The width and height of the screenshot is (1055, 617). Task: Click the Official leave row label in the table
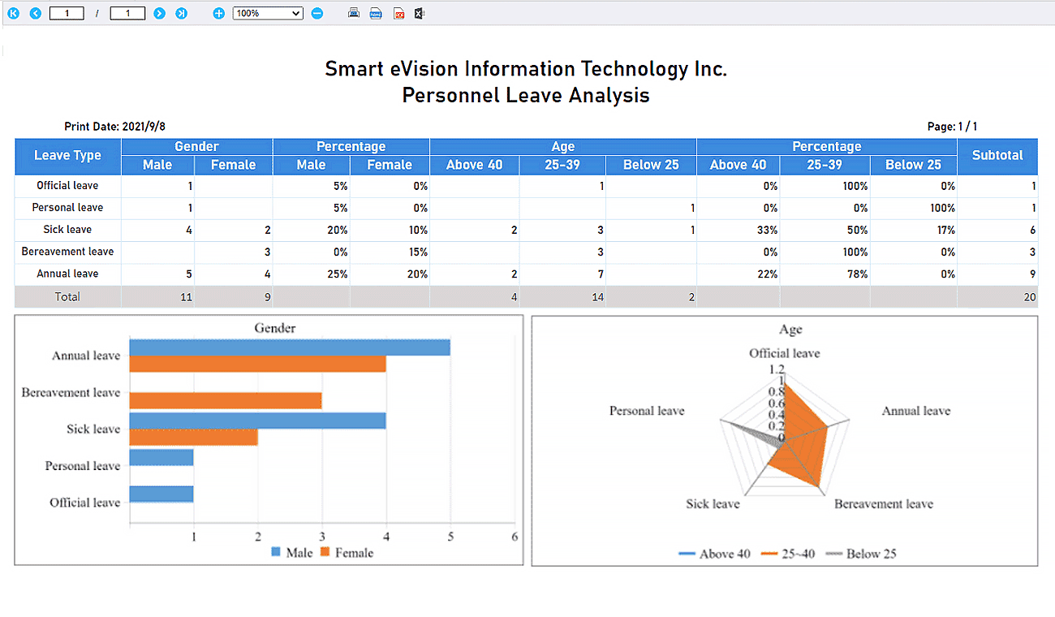tap(68, 186)
